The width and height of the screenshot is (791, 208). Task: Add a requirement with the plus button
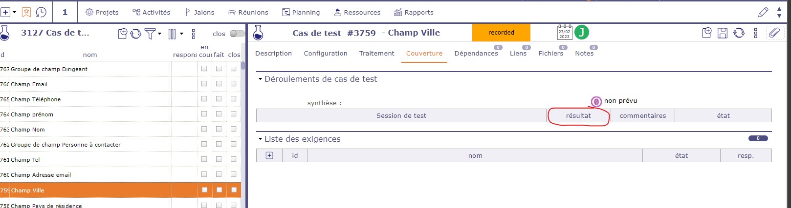[x=269, y=155]
